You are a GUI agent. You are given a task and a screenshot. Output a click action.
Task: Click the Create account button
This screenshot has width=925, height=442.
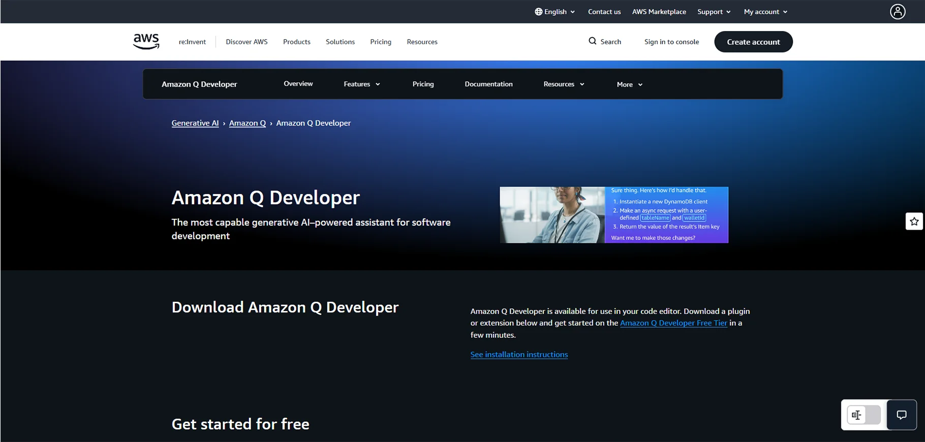pos(753,42)
